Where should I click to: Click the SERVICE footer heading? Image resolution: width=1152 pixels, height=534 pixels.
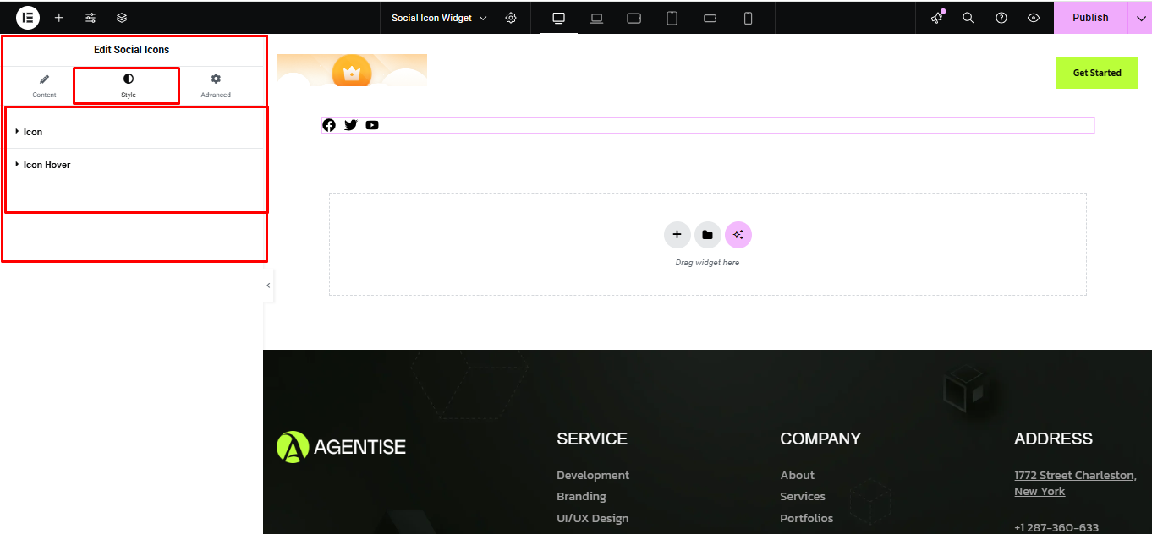592,439
